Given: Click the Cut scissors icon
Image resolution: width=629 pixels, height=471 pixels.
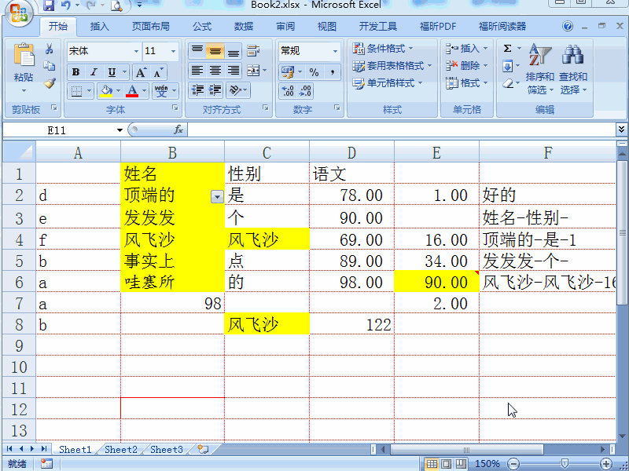Looking at the screenshot, I should click(x=50, y=49).
